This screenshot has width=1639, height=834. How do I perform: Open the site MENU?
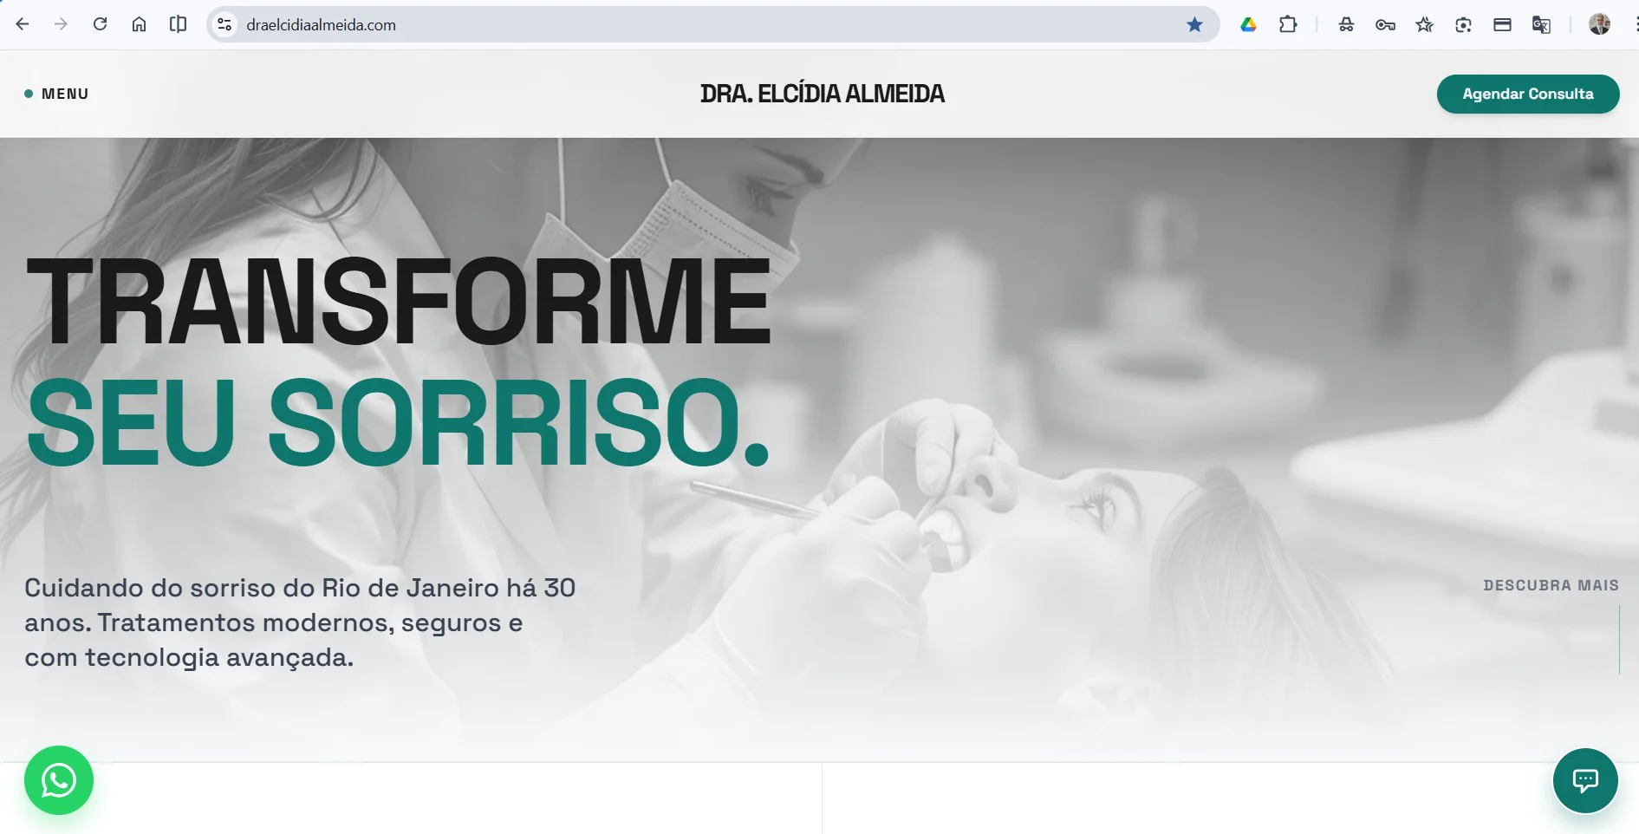pos(56,94)
